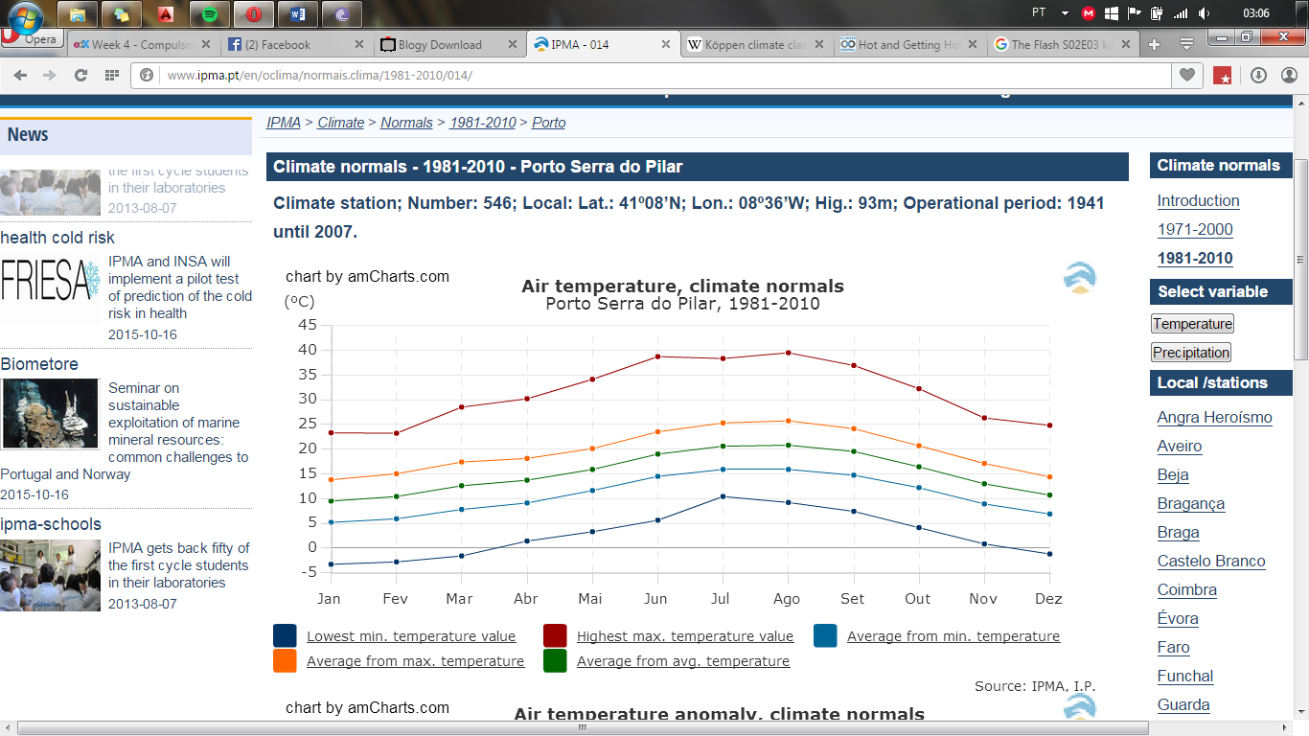This screenshot has height=736, width=1309.
Task: Open Opera Speed Dial grid
Action: 112,75
